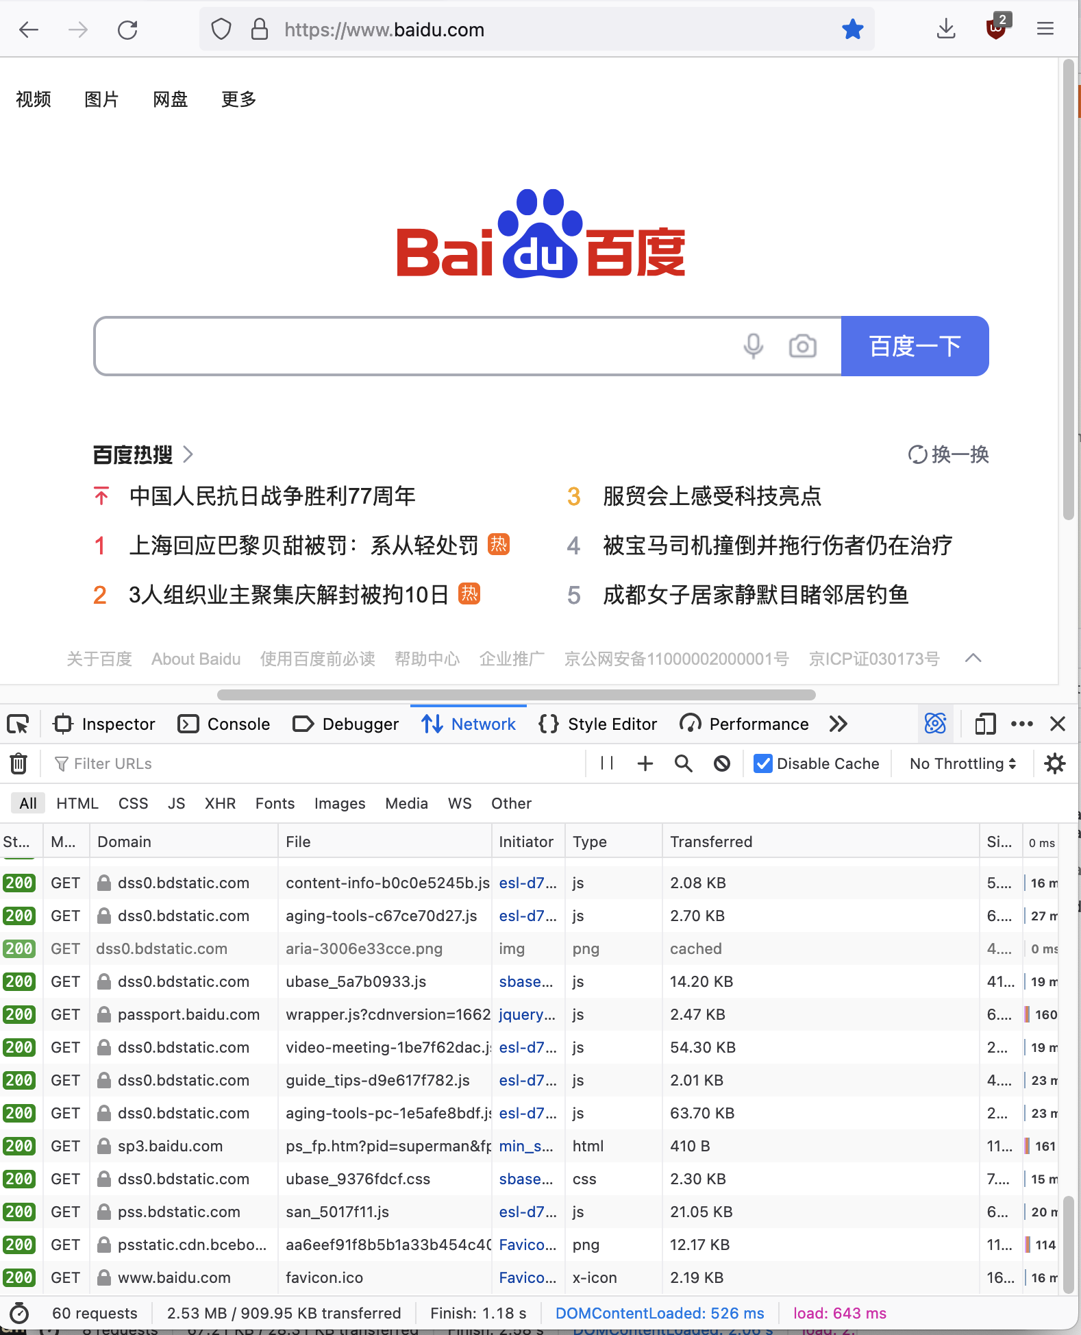Viewport: 1081px width, 1335px height.
Task: Click the performance analysis stopwatch icon
Action: point(19,1313)
